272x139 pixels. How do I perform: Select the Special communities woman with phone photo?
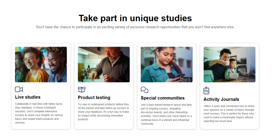167,65
